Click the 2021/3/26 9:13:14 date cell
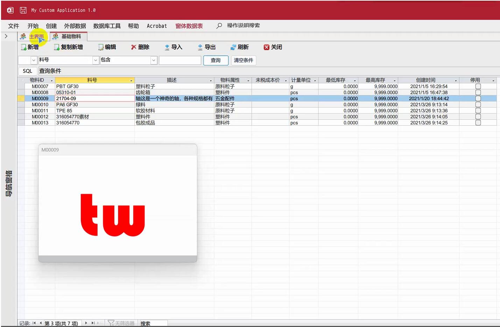This screenshot has height=327, width=500. point(429,104)
